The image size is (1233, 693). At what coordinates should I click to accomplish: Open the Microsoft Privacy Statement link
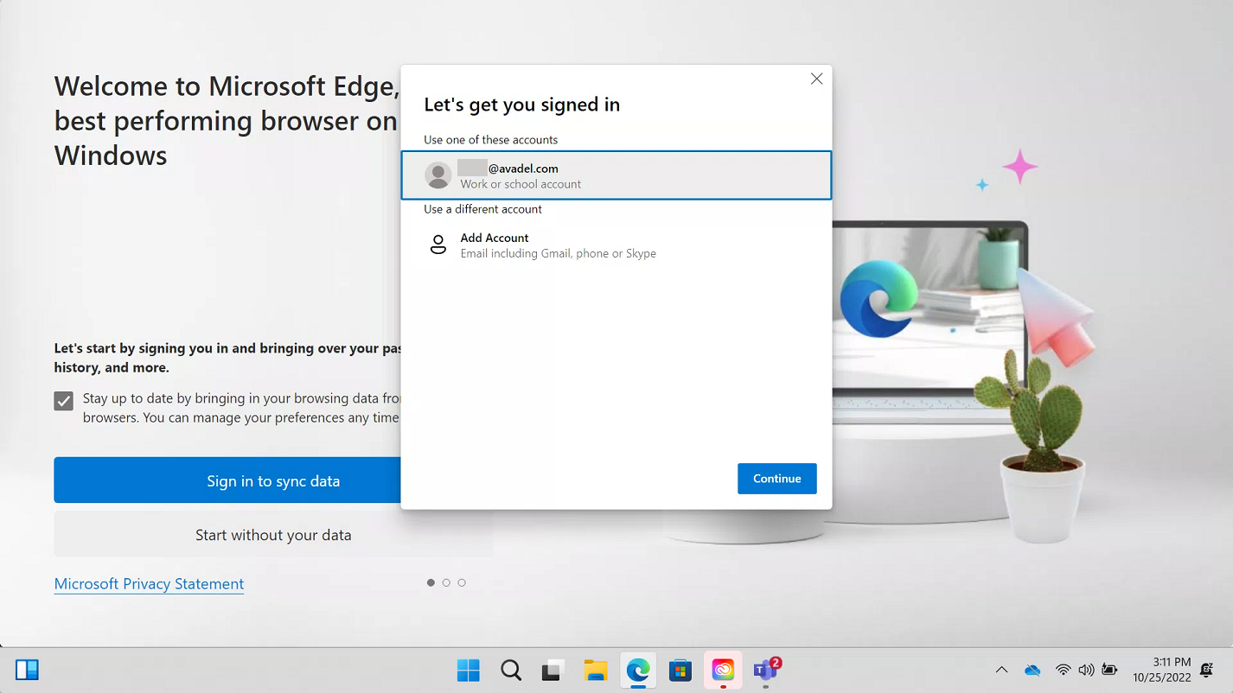[x=149, y=584]
